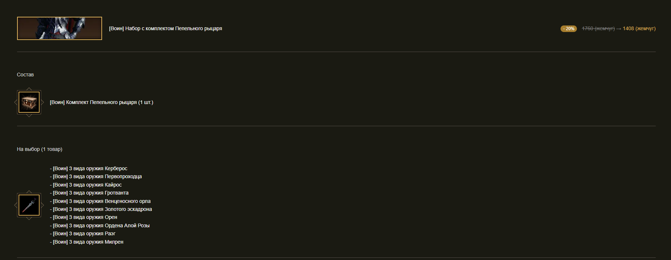Image resolution: width=671 pixels, height=260 pixels.
Task: Choose the 'оружия Орен' weapon option
Action: coord(84,217)
